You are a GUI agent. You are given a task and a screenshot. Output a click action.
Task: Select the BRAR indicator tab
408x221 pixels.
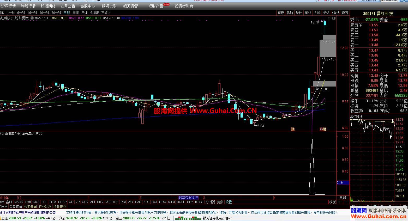point(63,202)
